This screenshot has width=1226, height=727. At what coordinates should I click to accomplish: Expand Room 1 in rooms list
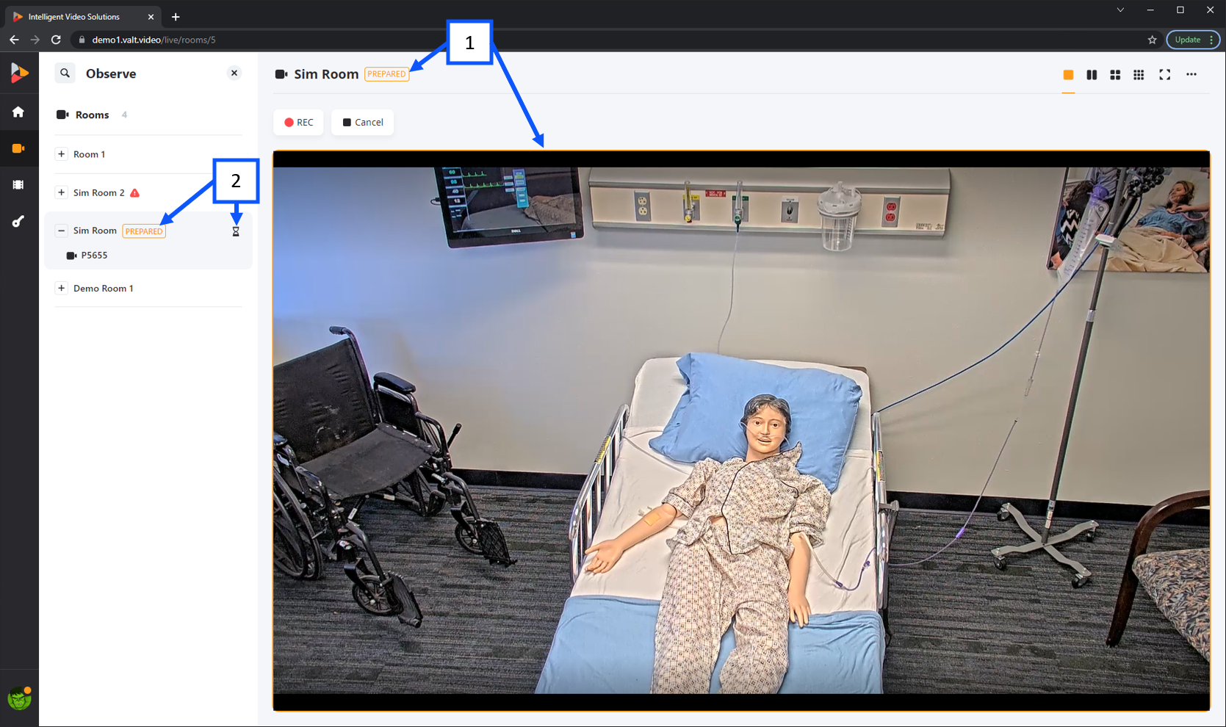click(62, 154)
